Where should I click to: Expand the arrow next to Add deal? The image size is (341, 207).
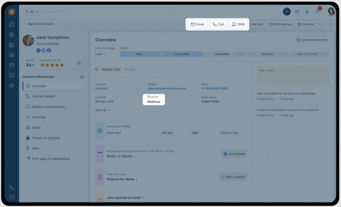pos(320,24)
